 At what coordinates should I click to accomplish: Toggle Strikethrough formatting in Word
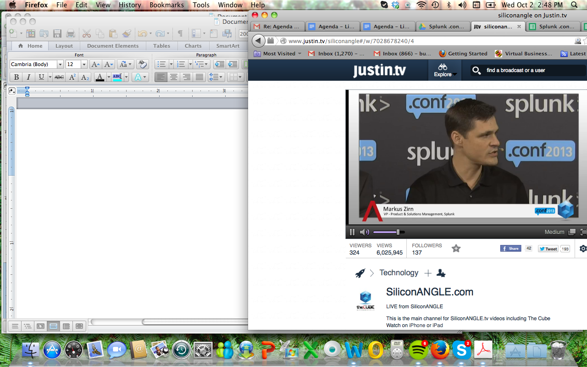click(59, 77)
